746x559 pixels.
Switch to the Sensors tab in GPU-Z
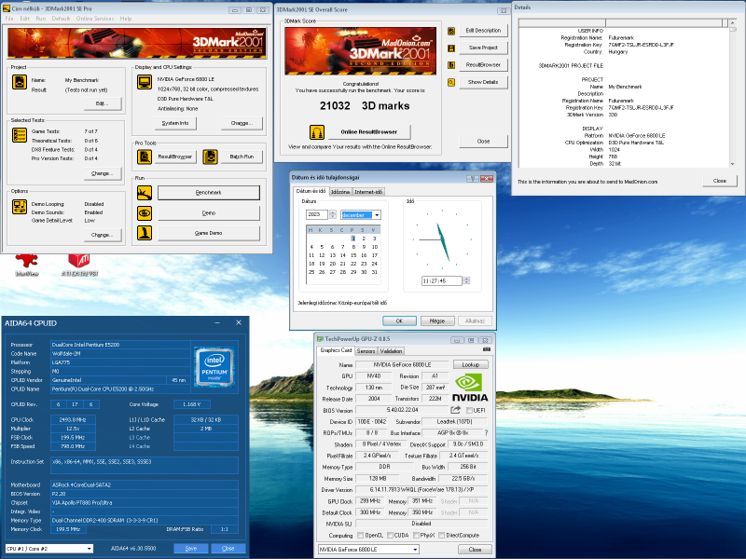click(x=366, y=351)
